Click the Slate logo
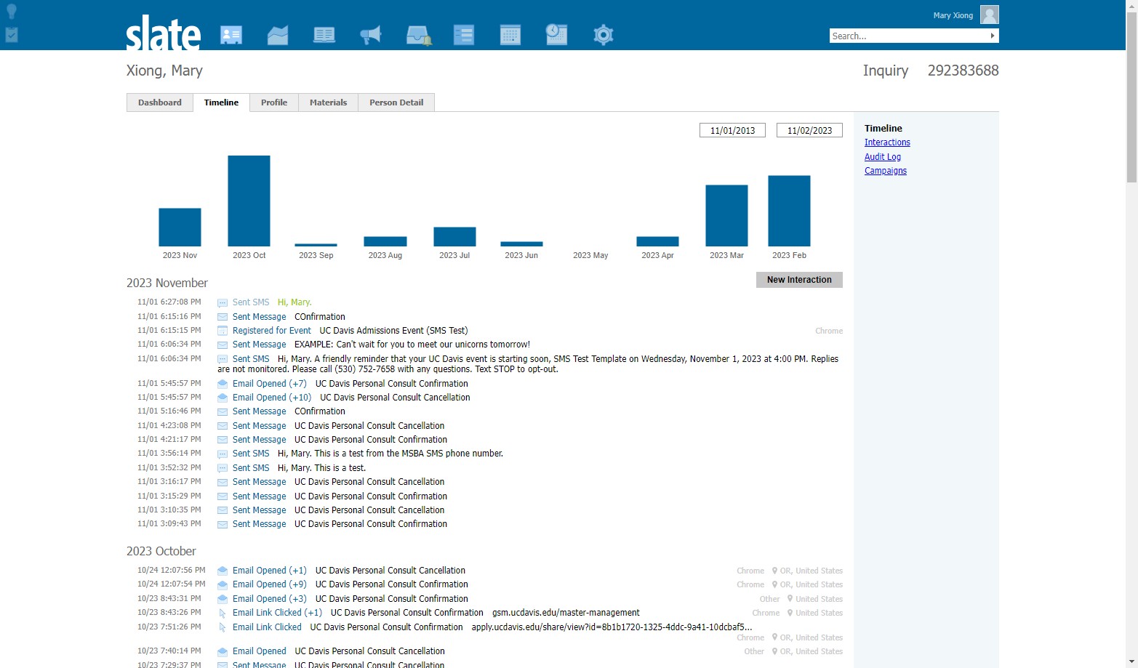Image resolution: width=1138 pixels, height=668 pixels. (164, 33)
